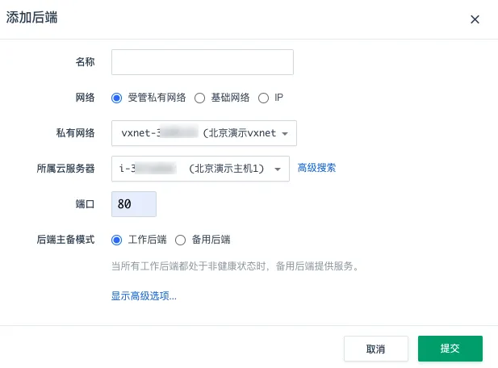Click the 端口 field showing 80

click(x=134, y=204)
